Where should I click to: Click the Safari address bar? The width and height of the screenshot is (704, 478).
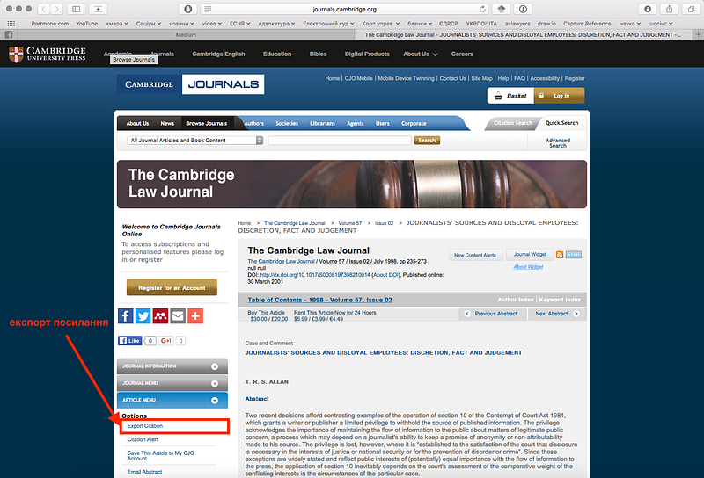click(345, 9)
